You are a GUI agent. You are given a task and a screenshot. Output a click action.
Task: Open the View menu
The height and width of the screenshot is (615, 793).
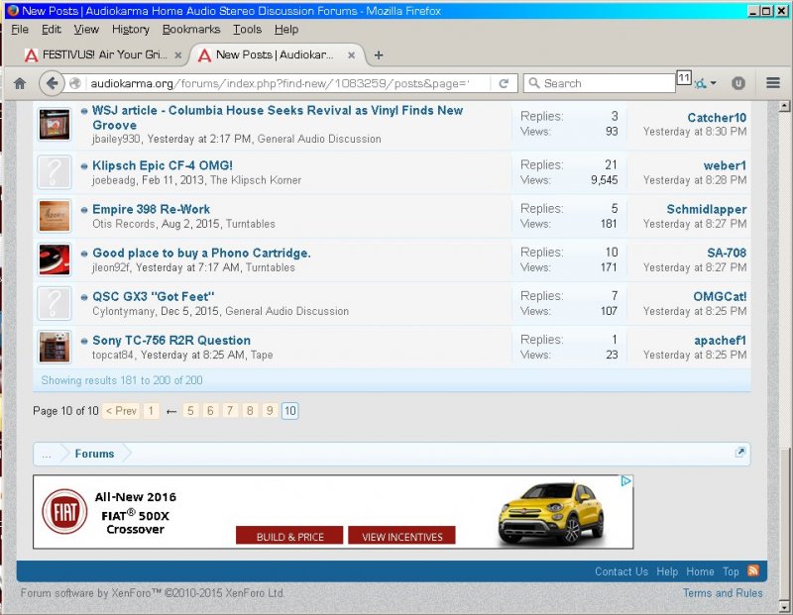pos(86,30)
